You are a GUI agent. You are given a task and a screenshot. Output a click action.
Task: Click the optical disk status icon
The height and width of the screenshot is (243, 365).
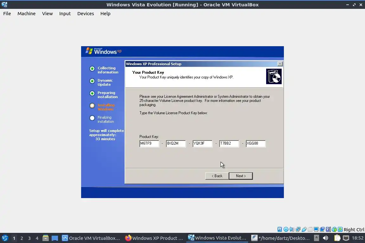[286, 229]
